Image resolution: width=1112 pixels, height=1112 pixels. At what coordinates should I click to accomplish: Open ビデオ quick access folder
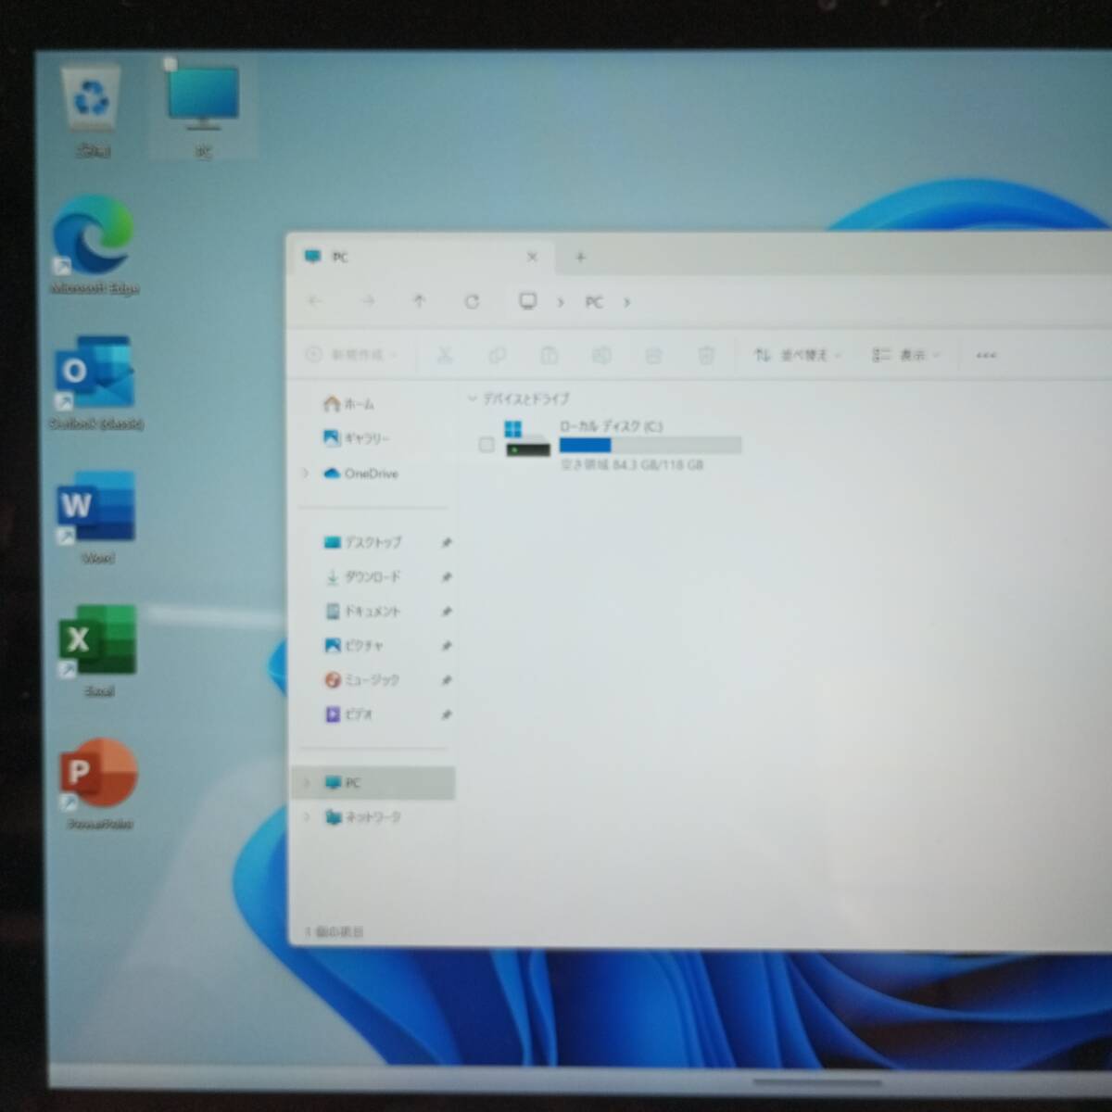[348, 714]
